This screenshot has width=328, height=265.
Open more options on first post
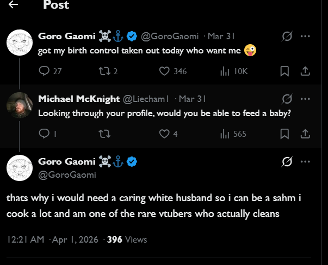[305, 37]
